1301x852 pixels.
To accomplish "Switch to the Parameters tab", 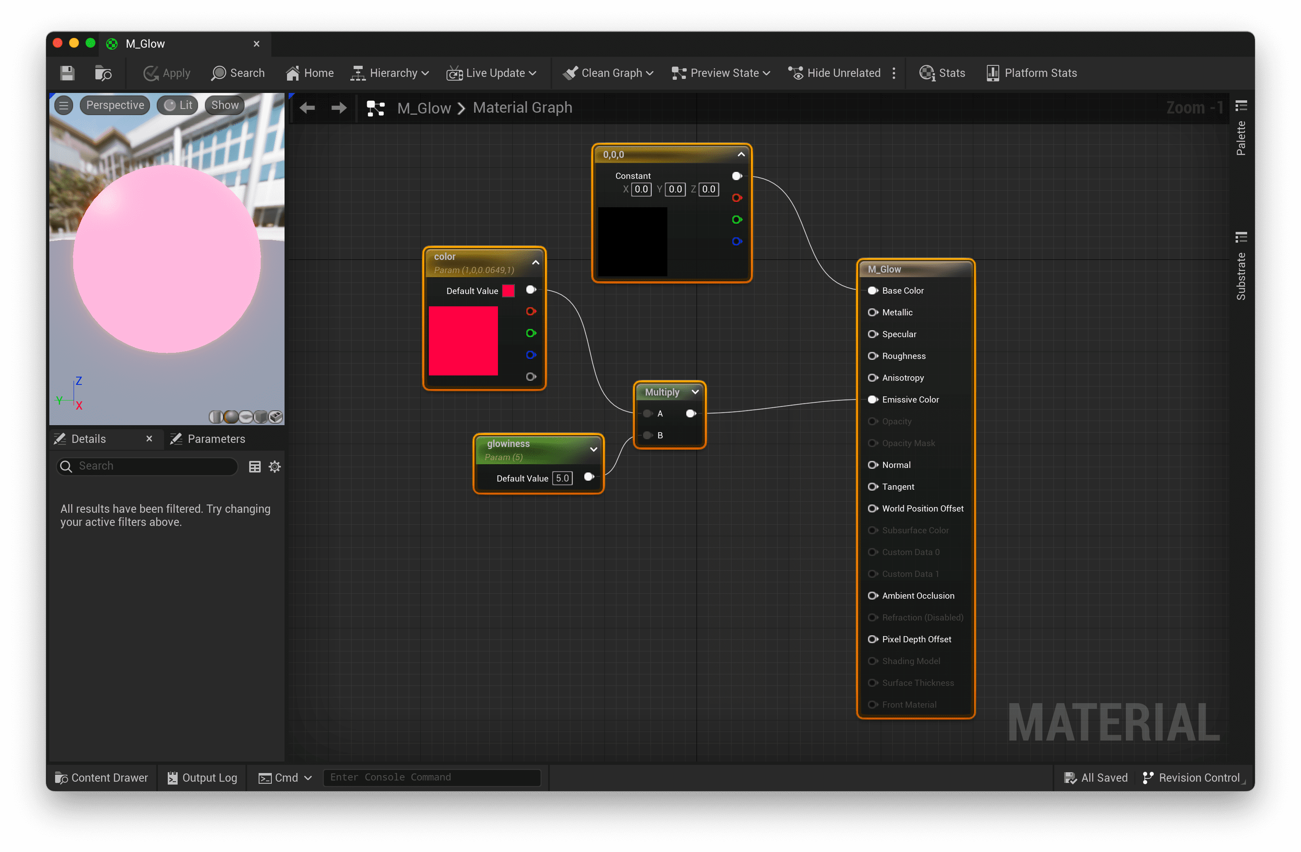I will pyautogui.click(x=208, y=439).
